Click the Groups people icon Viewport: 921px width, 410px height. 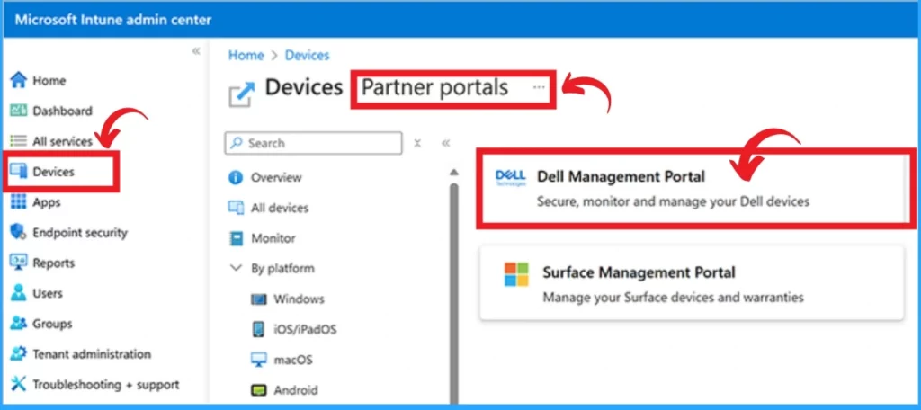(x=19, y=323)
